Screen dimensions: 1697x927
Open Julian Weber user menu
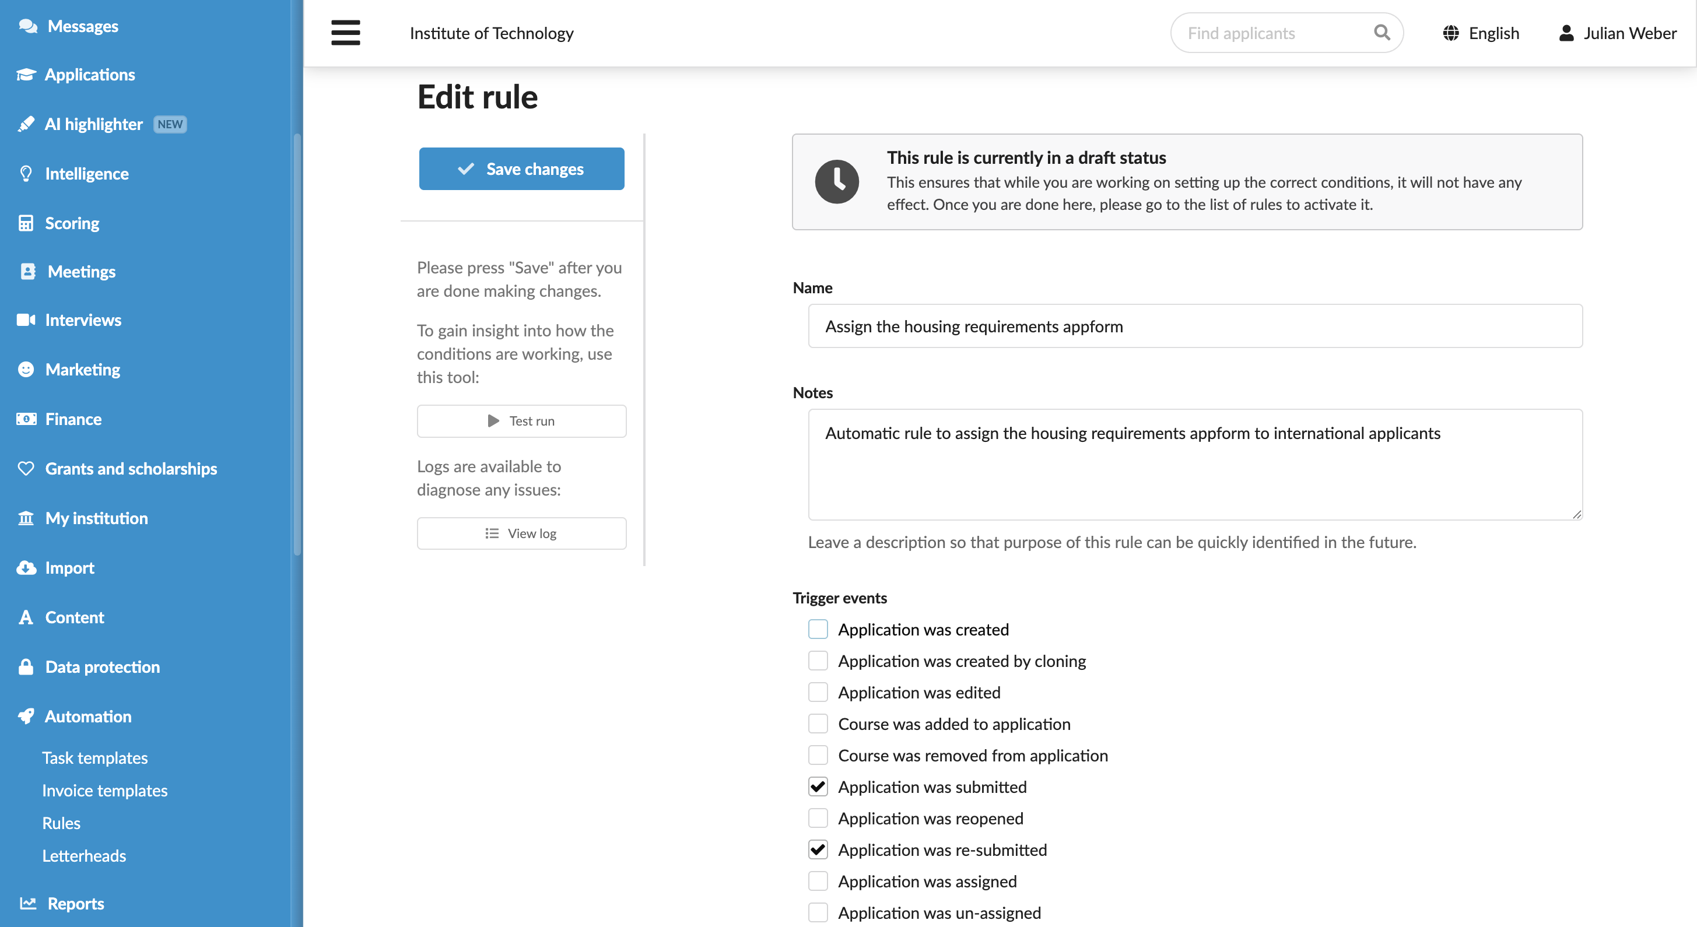1617,33
